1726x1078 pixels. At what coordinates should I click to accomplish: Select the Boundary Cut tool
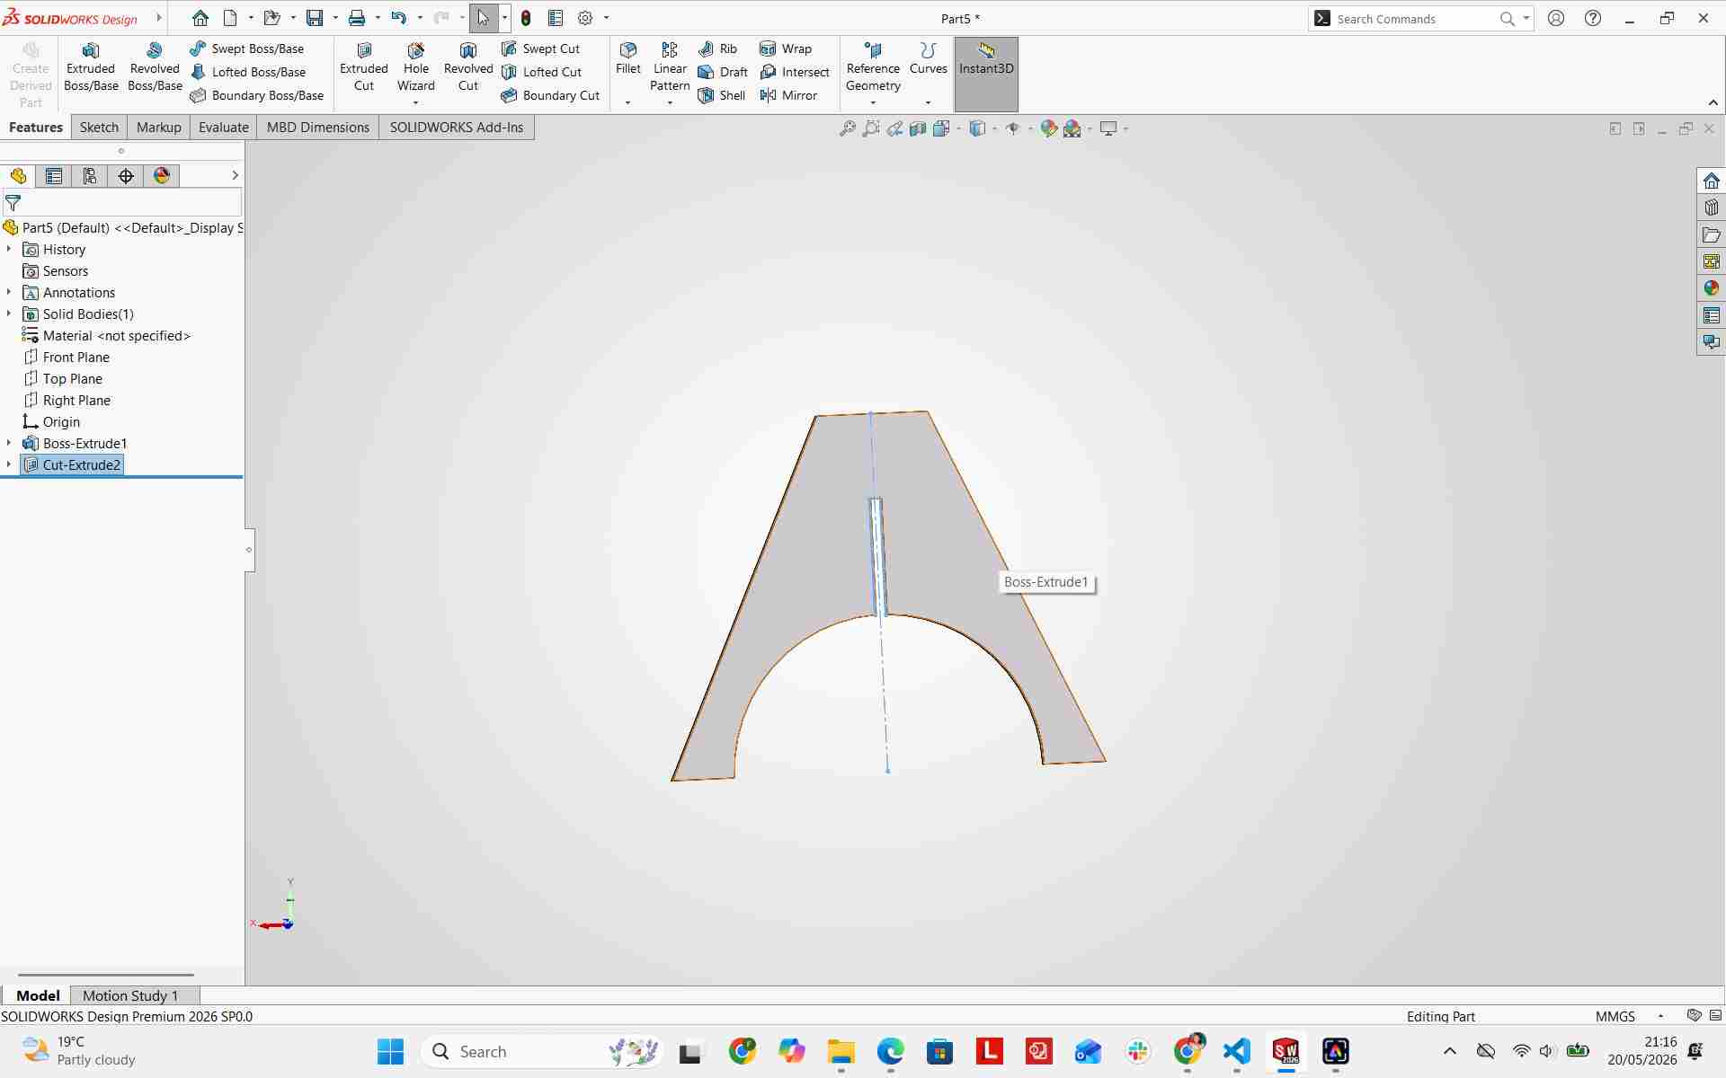551,95
